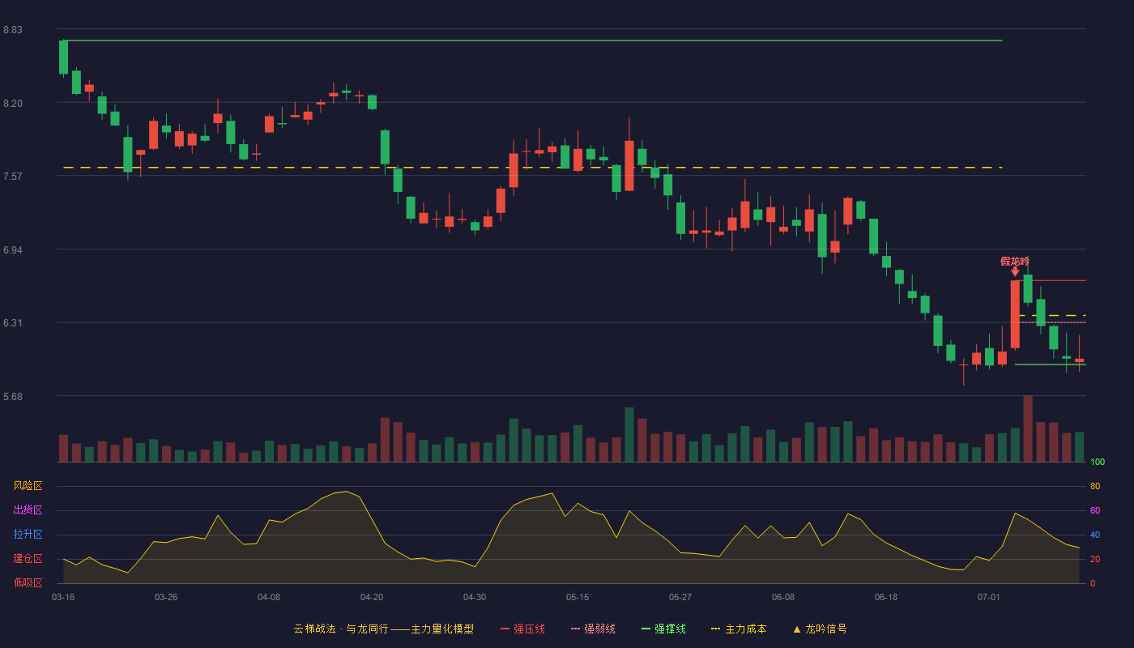This screenshot has height=648, width=1134.
Task: Click the 07-01 date label
Action: 989,597
